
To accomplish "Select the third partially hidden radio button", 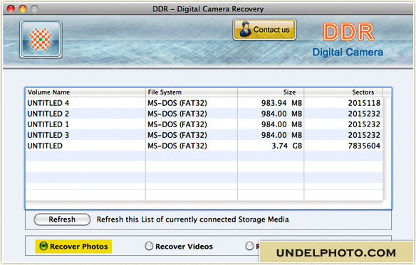I will (249, 247).
